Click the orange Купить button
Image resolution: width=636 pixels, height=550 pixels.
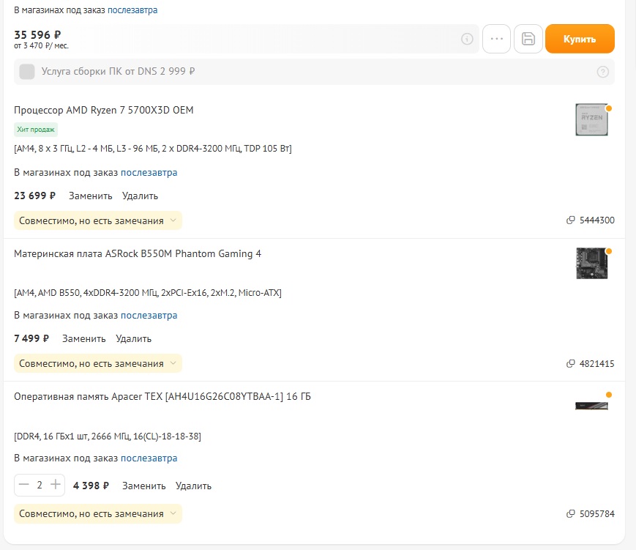[580, 39]
